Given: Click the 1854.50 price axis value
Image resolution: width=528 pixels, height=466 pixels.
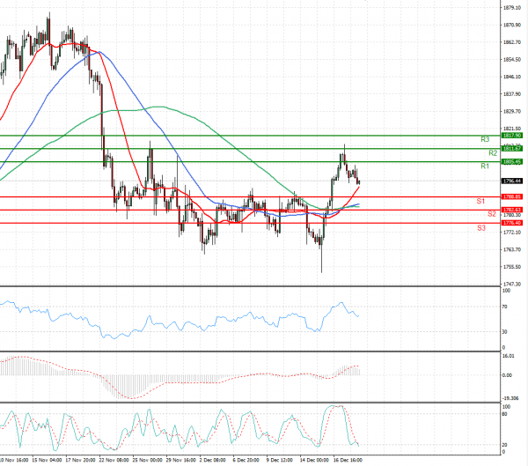Looking at the screenshot, I should (512, 60).
